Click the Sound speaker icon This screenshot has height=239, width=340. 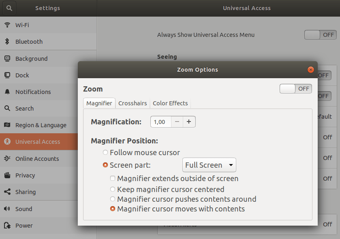(7, 209)
